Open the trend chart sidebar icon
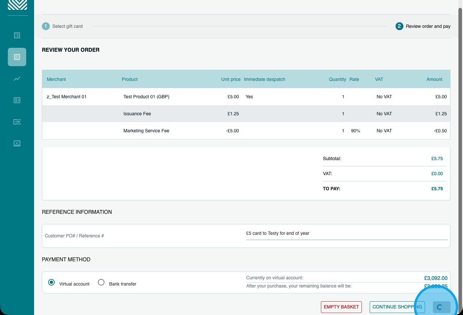463x315 pixels. (17, 79)
